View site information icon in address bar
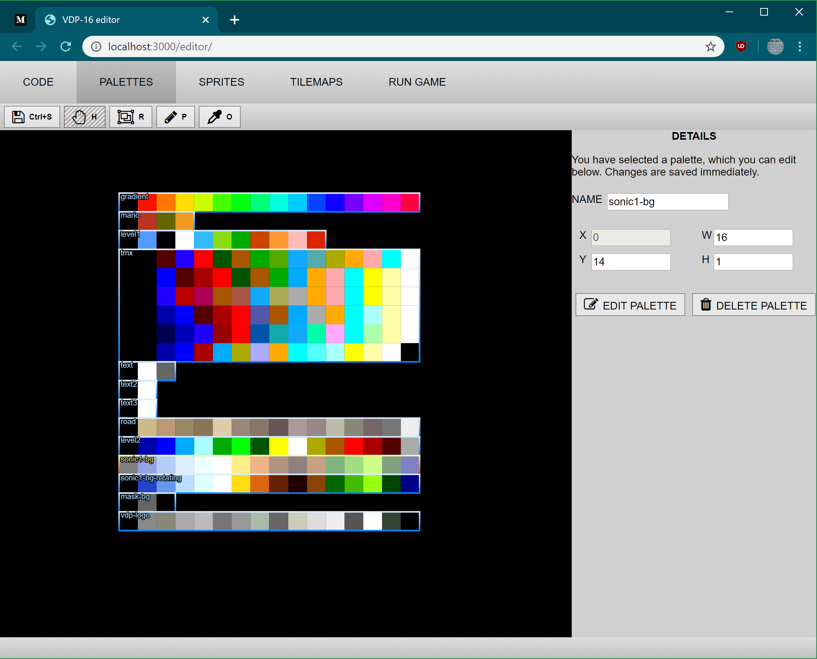Viewport: 817px width, 659px height. [96, 46]
